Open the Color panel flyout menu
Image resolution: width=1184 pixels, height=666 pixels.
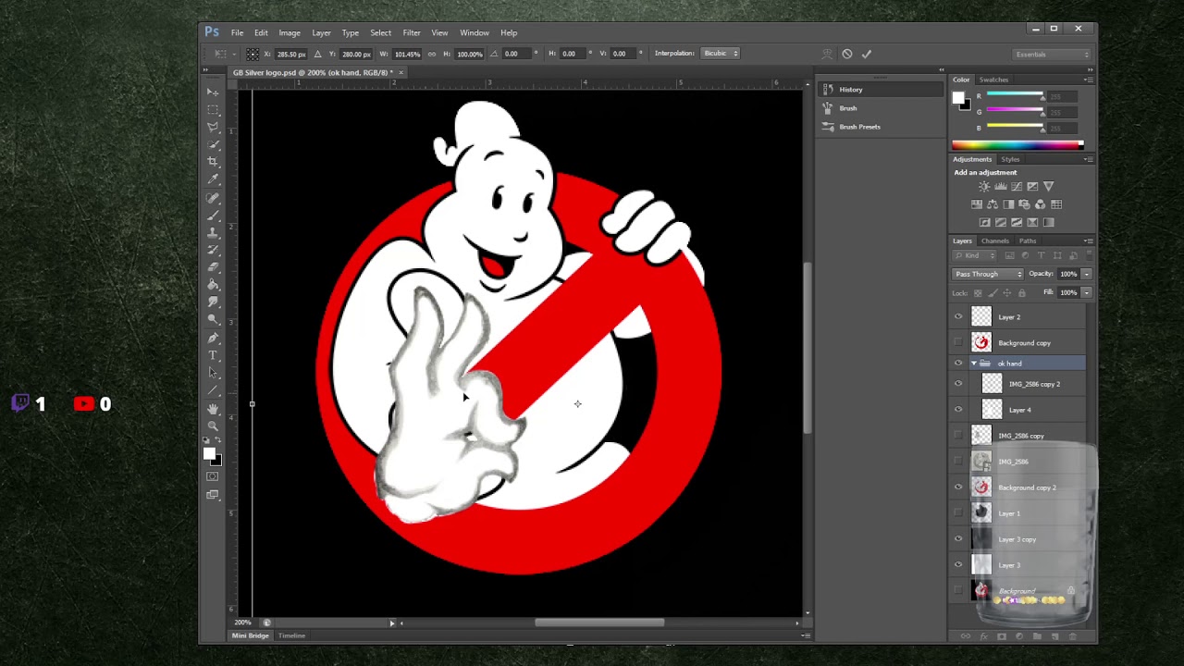click(x=1088, y=80)
